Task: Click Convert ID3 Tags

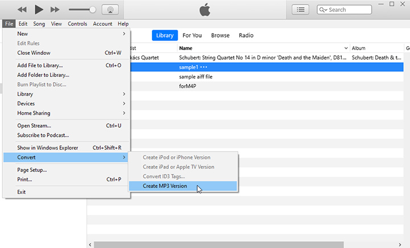Action: [183, 177]
